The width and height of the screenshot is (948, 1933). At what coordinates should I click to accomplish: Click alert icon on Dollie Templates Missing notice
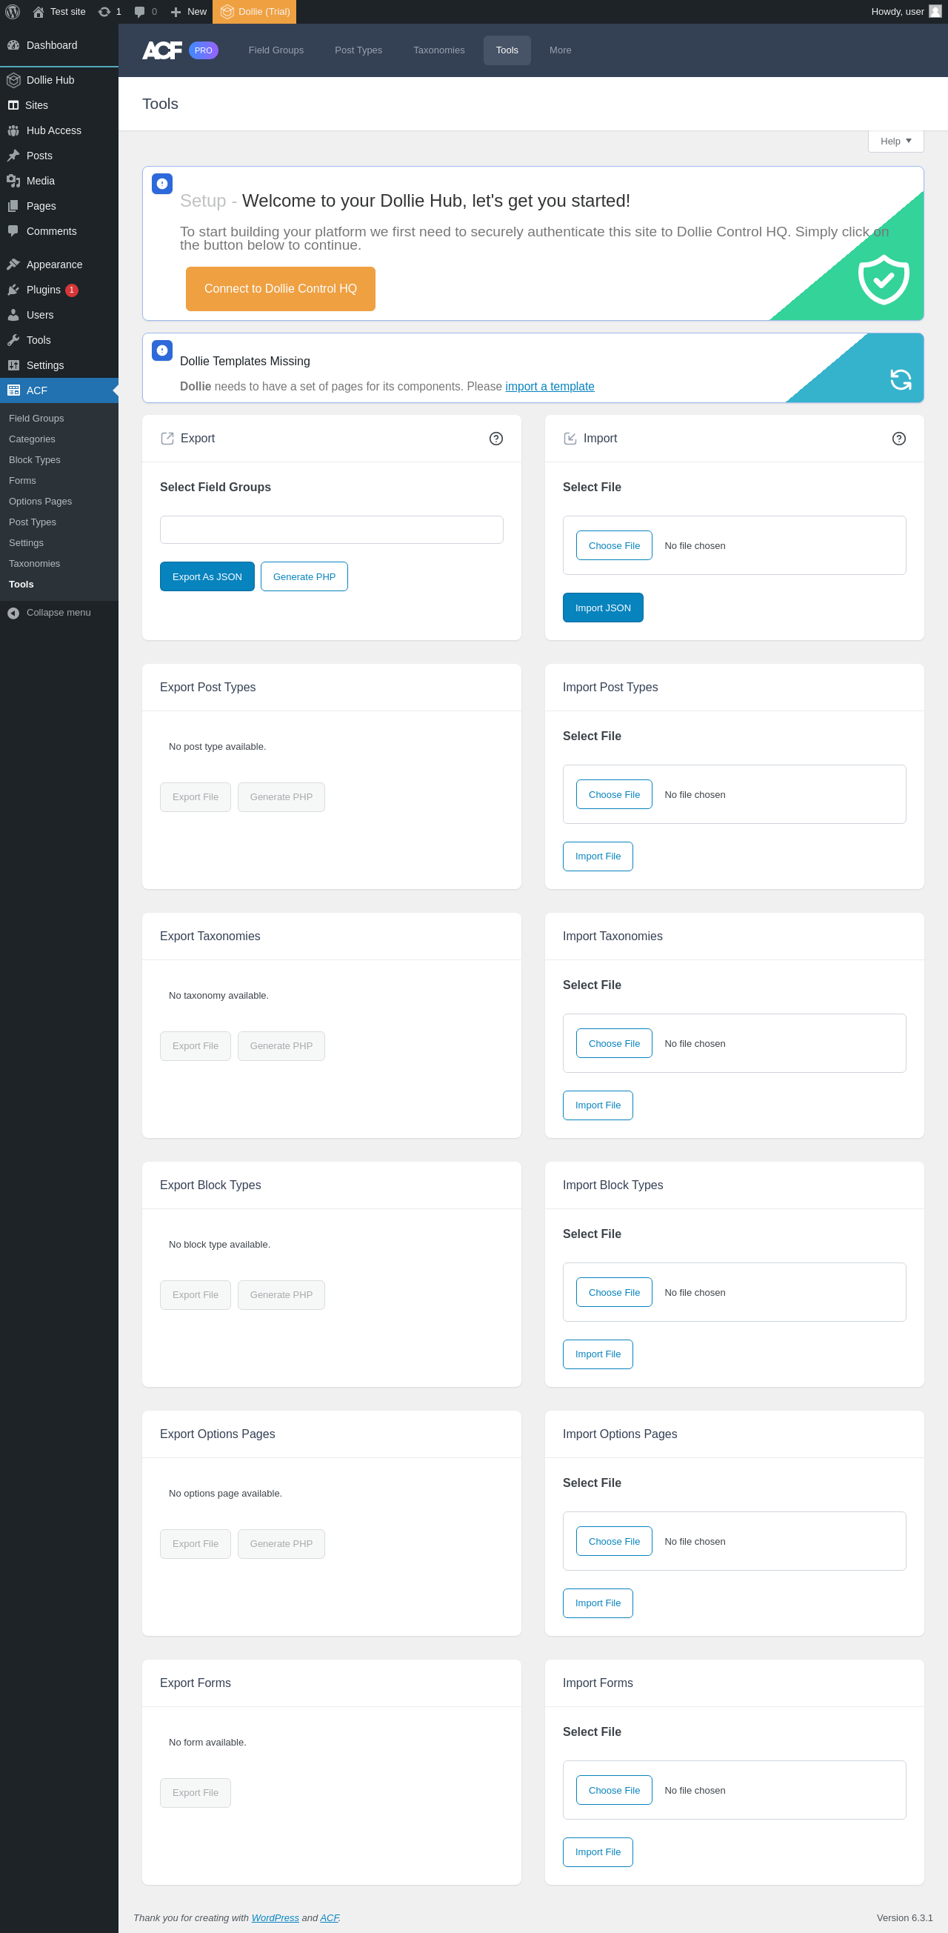pos(162,350)
